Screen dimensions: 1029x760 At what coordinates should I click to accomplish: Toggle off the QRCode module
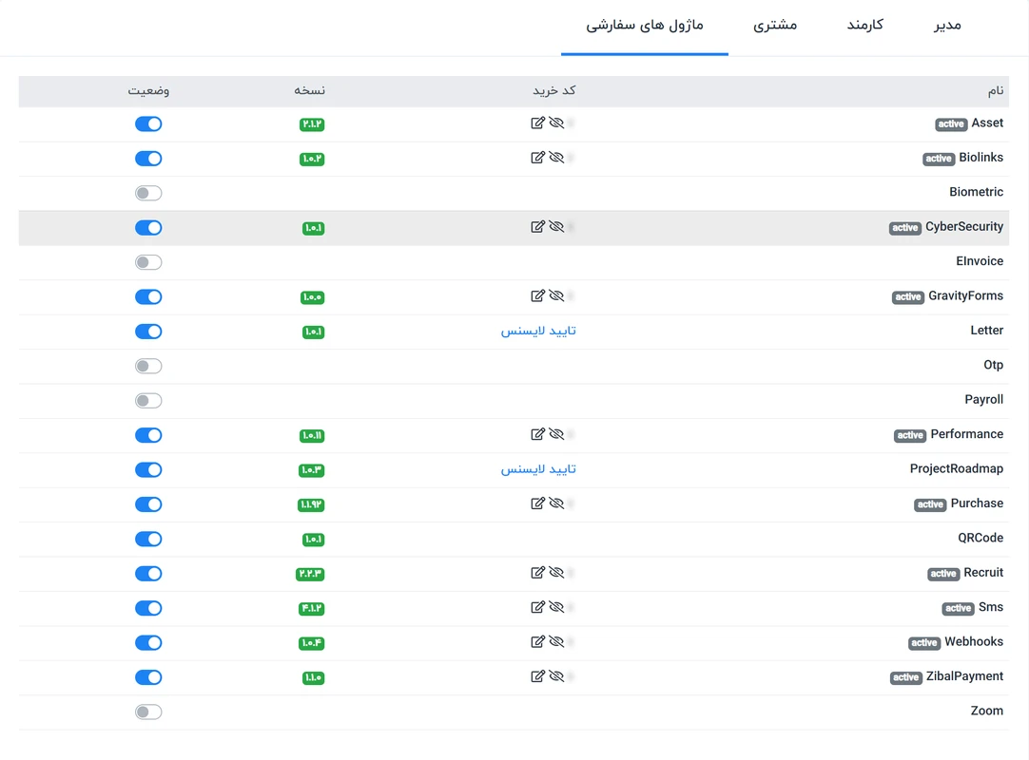pyautogui.click(x=148, y=539)
